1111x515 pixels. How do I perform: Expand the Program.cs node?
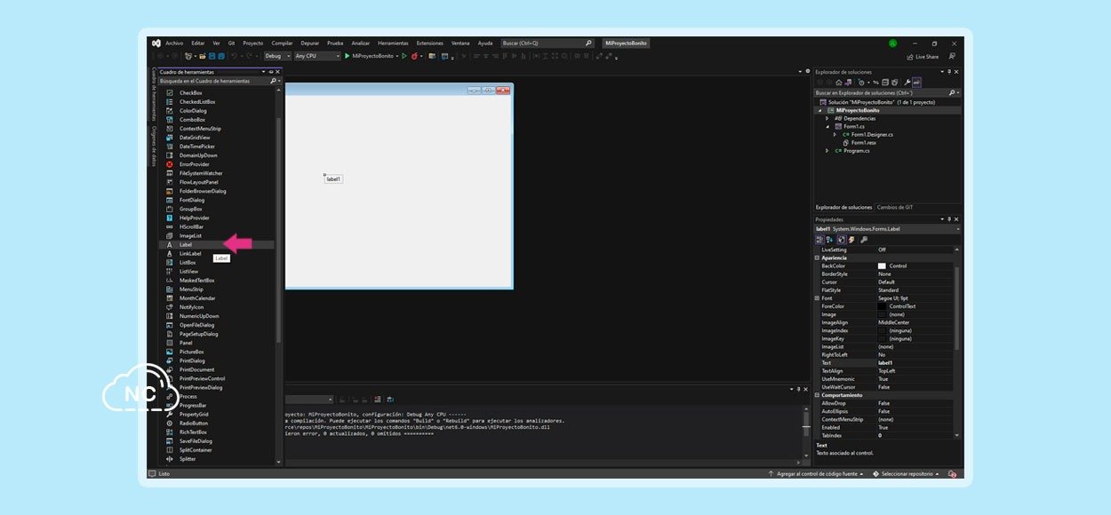tap(827, 151)
